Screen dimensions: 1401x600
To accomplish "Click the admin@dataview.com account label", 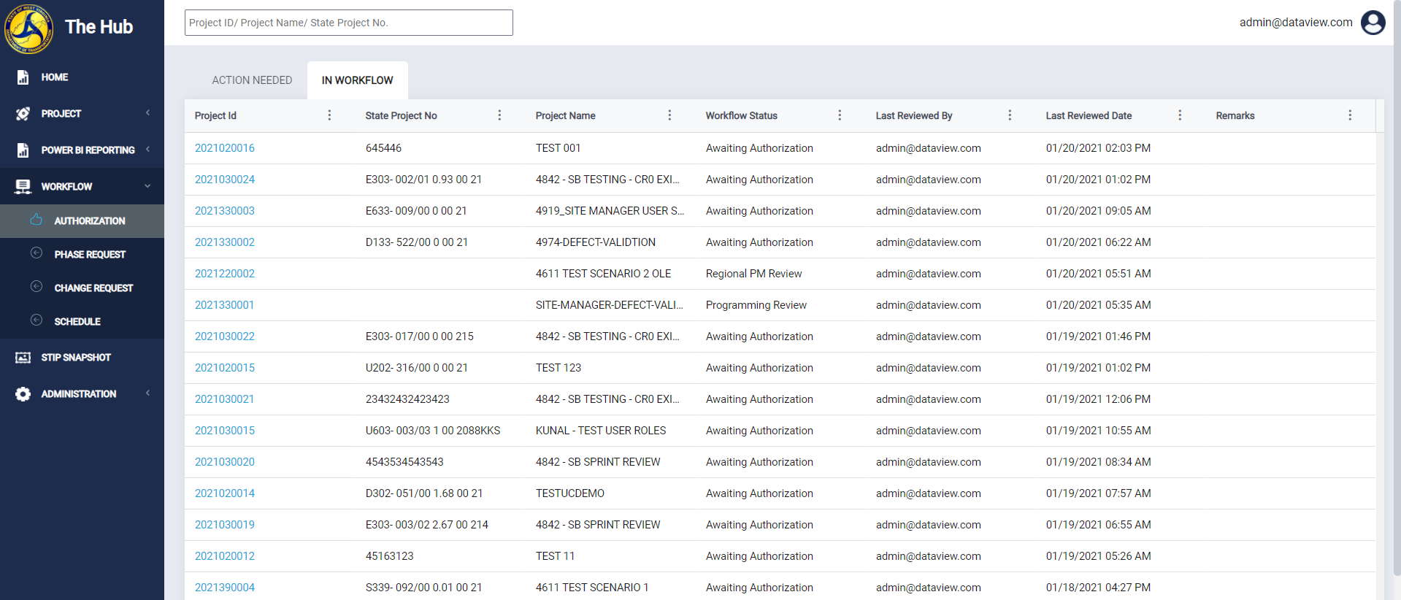I will pyautogui.click(x=1296, y=23).
